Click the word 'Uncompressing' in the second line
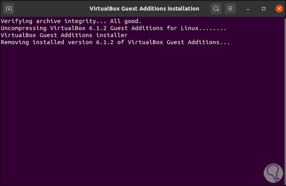The height and width of the screenshot is (186, 286). pos(24,28)
